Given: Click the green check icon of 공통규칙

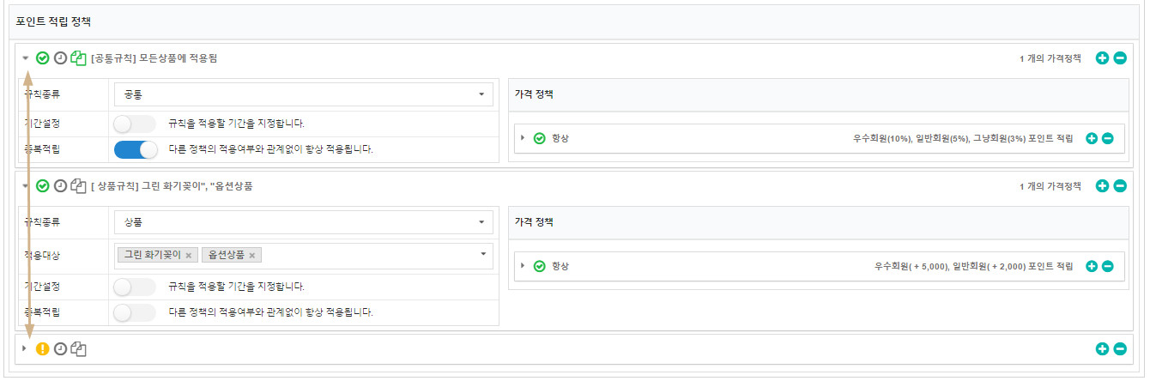Looking at the screenshot, I should coord(43,58).
